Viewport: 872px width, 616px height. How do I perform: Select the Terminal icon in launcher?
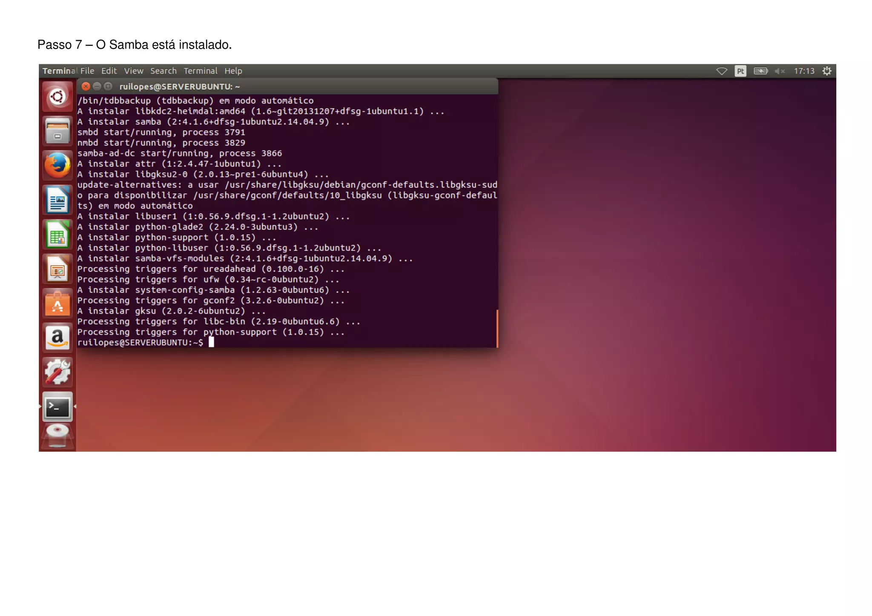57,407
